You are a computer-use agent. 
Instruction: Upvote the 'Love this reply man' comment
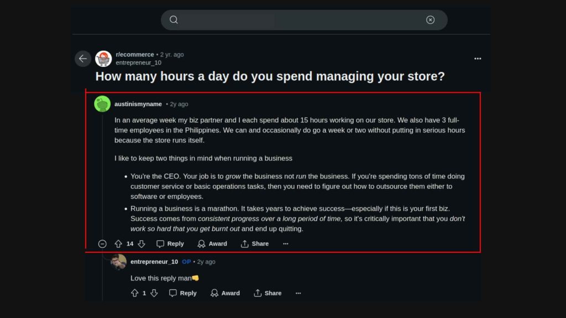point(134,293)
